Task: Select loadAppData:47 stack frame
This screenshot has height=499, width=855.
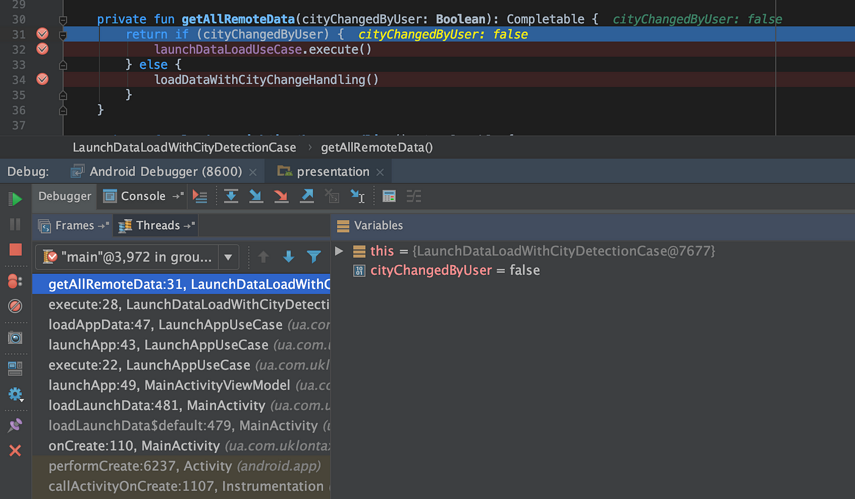Action: 181,324
